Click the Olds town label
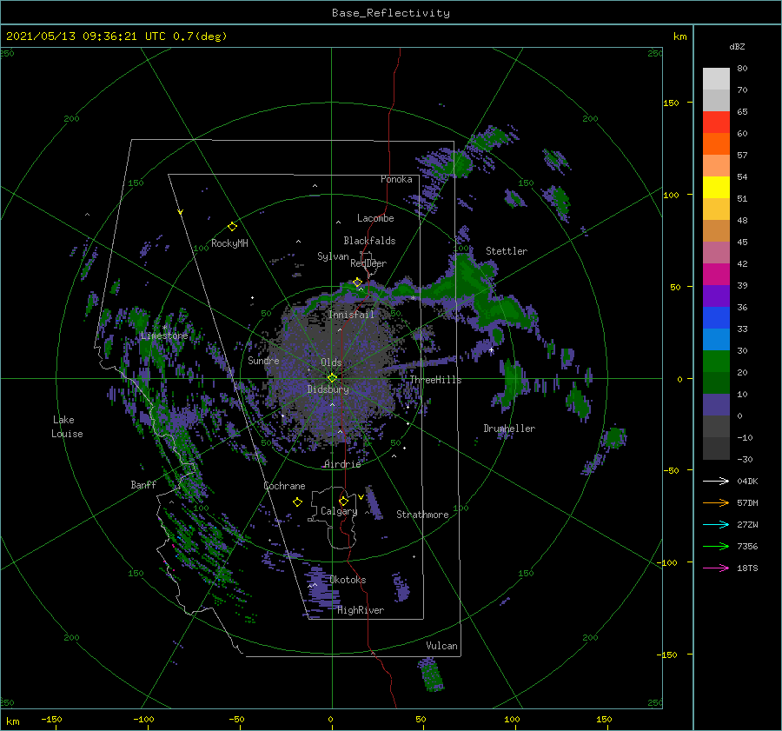Screen dimensions: 782x731 331,362
